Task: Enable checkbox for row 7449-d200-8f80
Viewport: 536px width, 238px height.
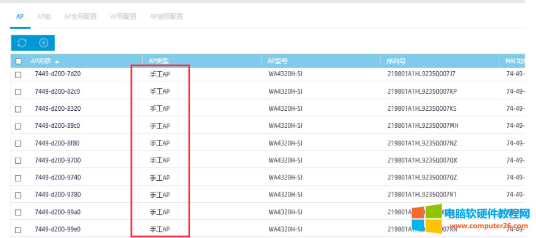Action: [x=18, y=144]
